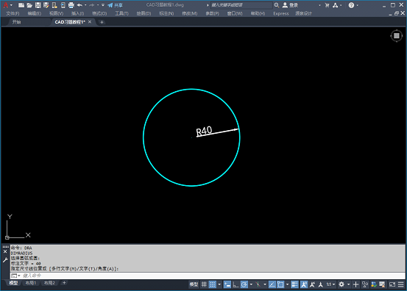Click the command line input field
407x291 pixels.
coord(208,276)
